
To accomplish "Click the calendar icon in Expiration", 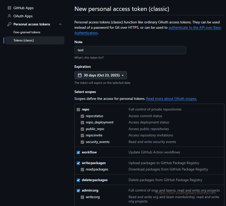I will 80,75.
